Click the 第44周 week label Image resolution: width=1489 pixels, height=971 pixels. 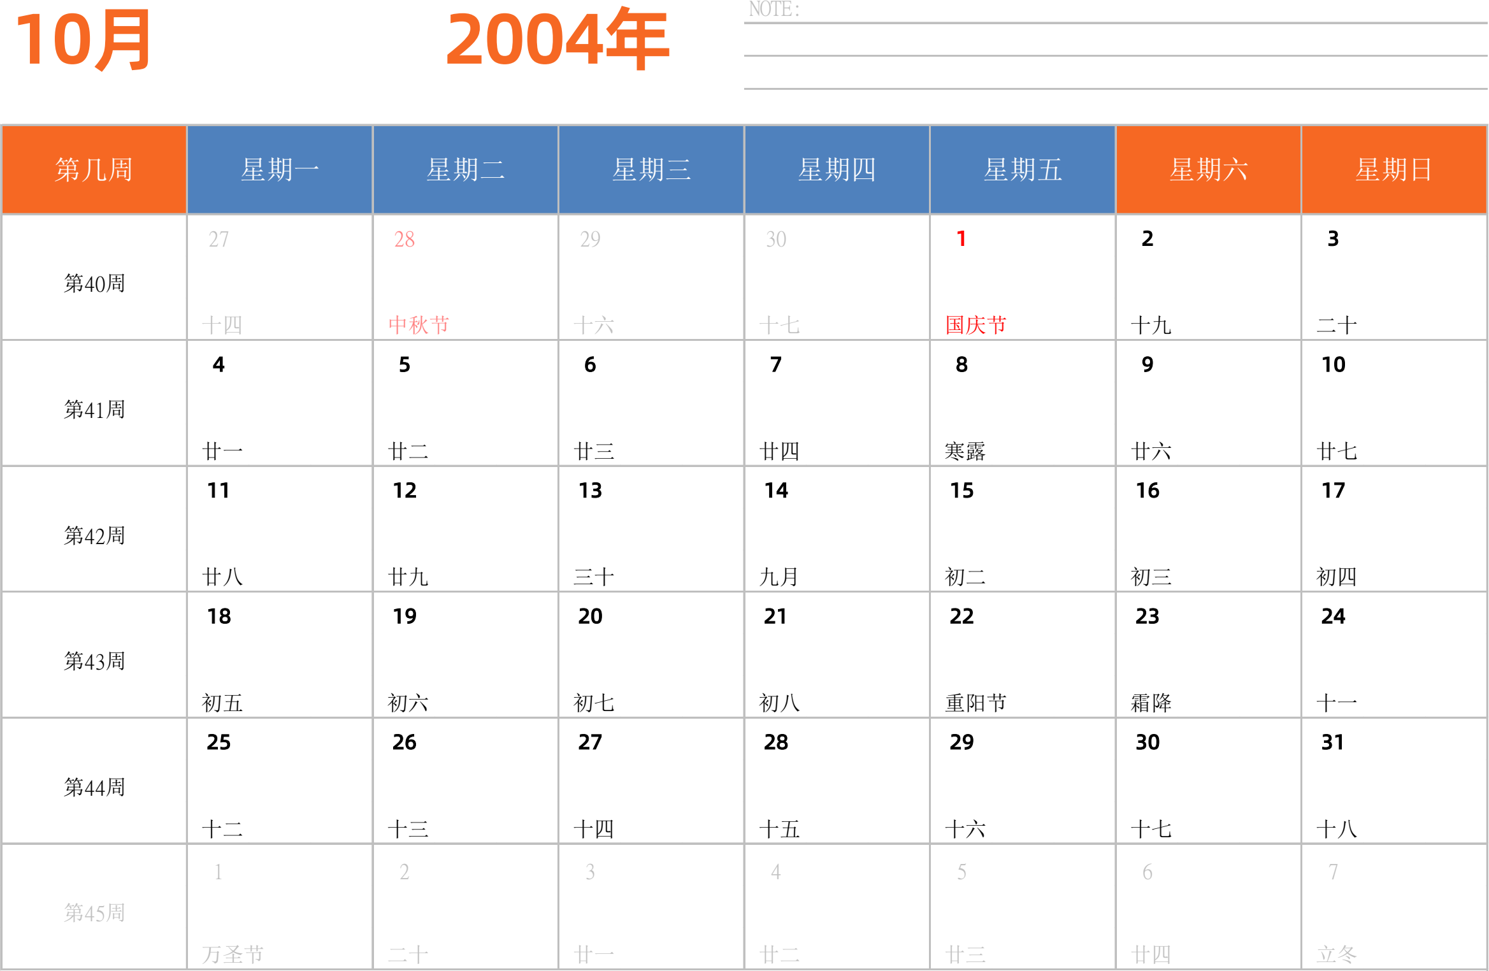[94, 788]
